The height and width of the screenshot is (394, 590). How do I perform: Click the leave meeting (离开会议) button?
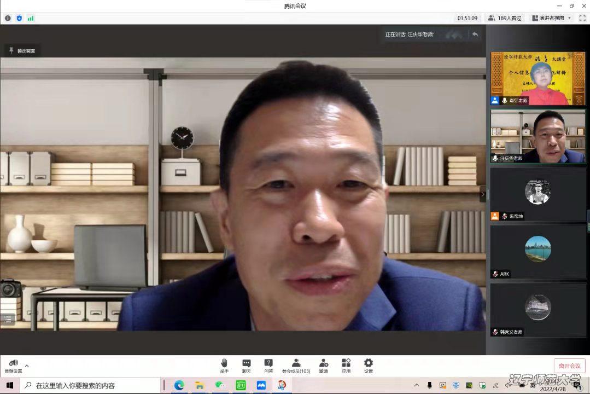coord(569,366)
